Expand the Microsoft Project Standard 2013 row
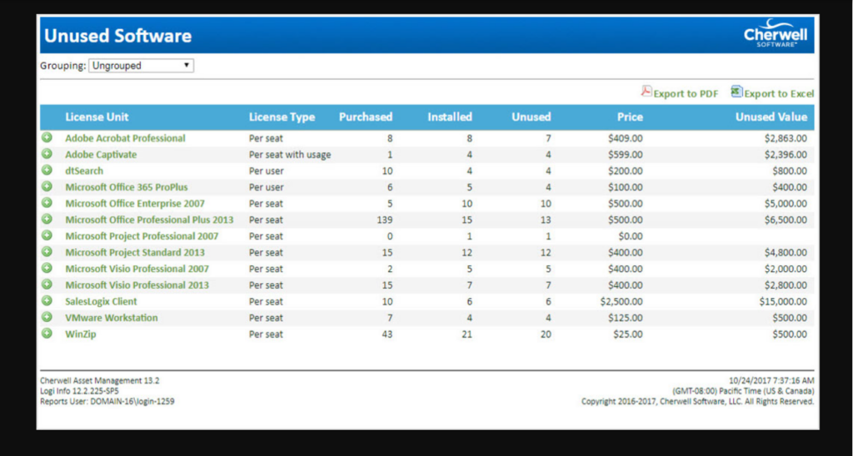The height and width of the screenshot is (456, 853). coord(47,251)
